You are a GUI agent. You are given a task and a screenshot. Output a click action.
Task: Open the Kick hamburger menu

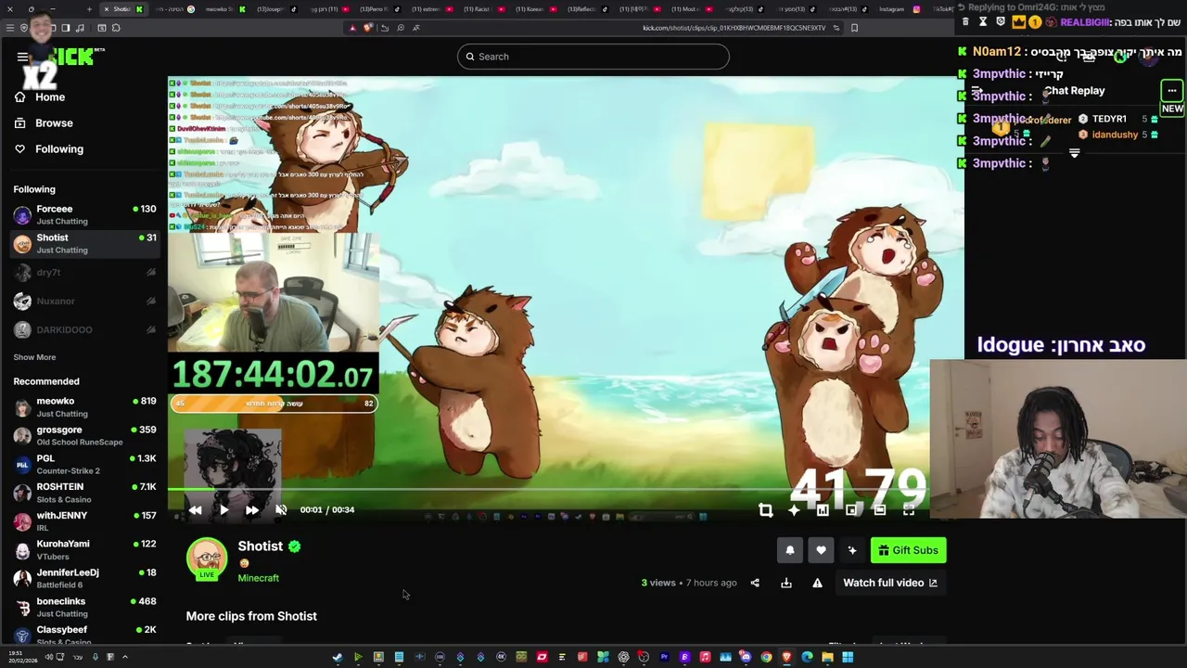[x=22, y=57]
